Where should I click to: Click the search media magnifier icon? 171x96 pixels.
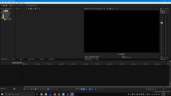pos(39,9)
